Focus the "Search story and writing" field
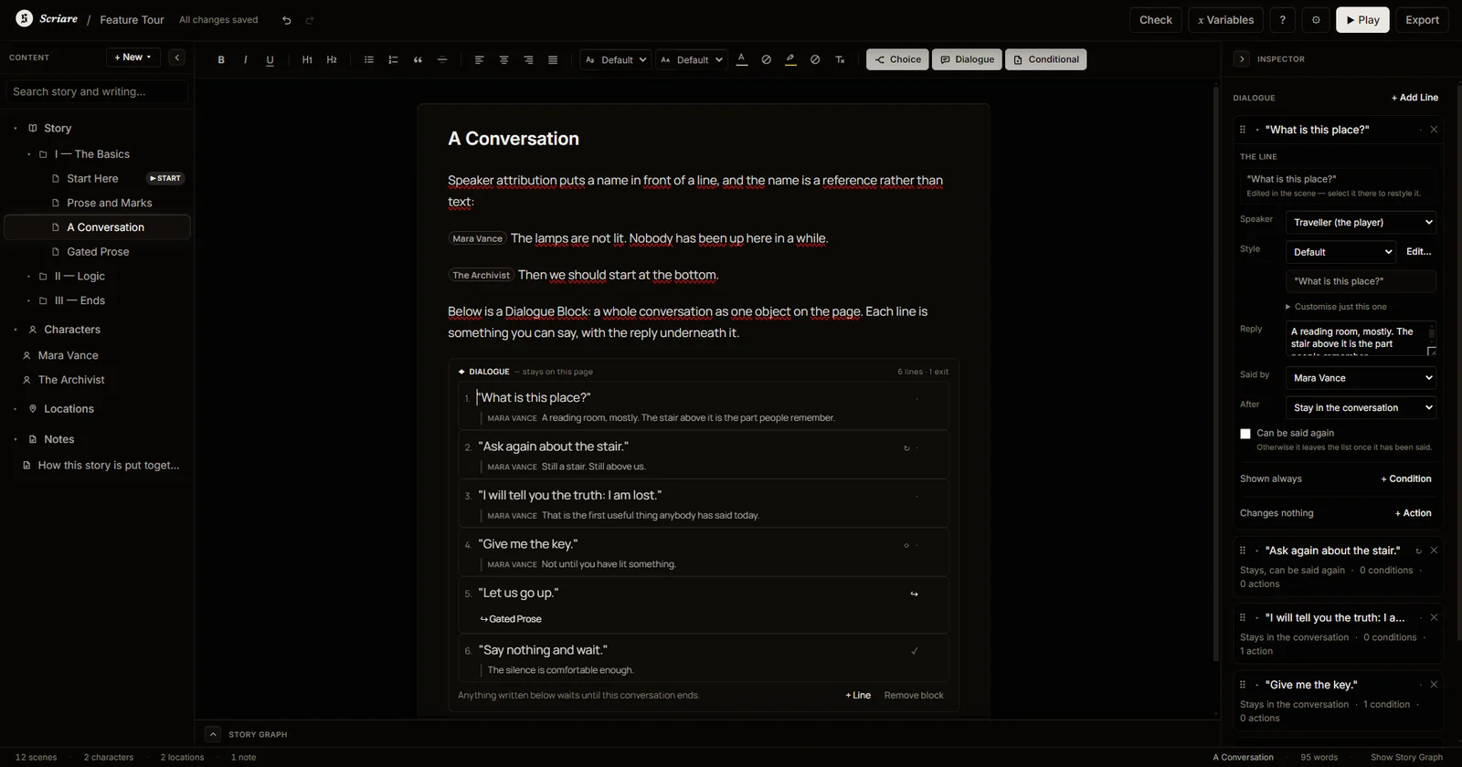This screenshot has width=1462, height=767. (97, 91)
